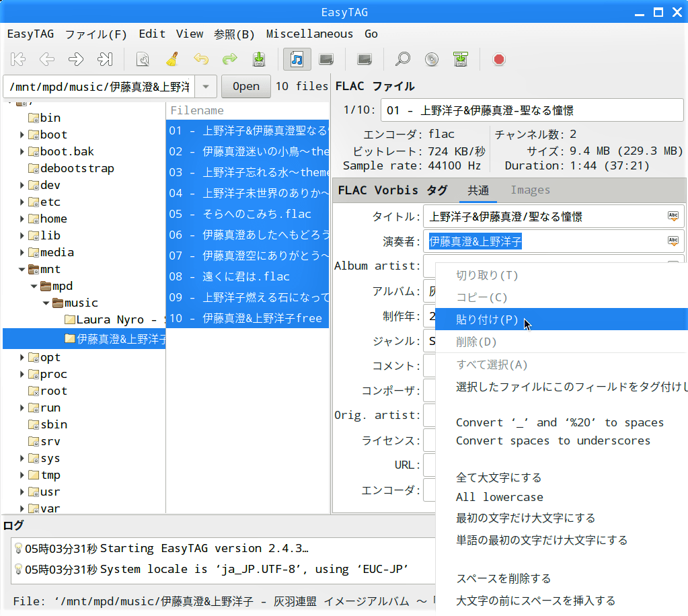This screenshot has width=688, height=616.
Task: Click the Filename column header
Action: pos(247,110)
